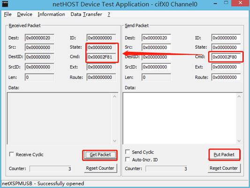Viewport: 250px width, 188px height.
Task: Click the Put Packet button
Action: click(224, 155)
